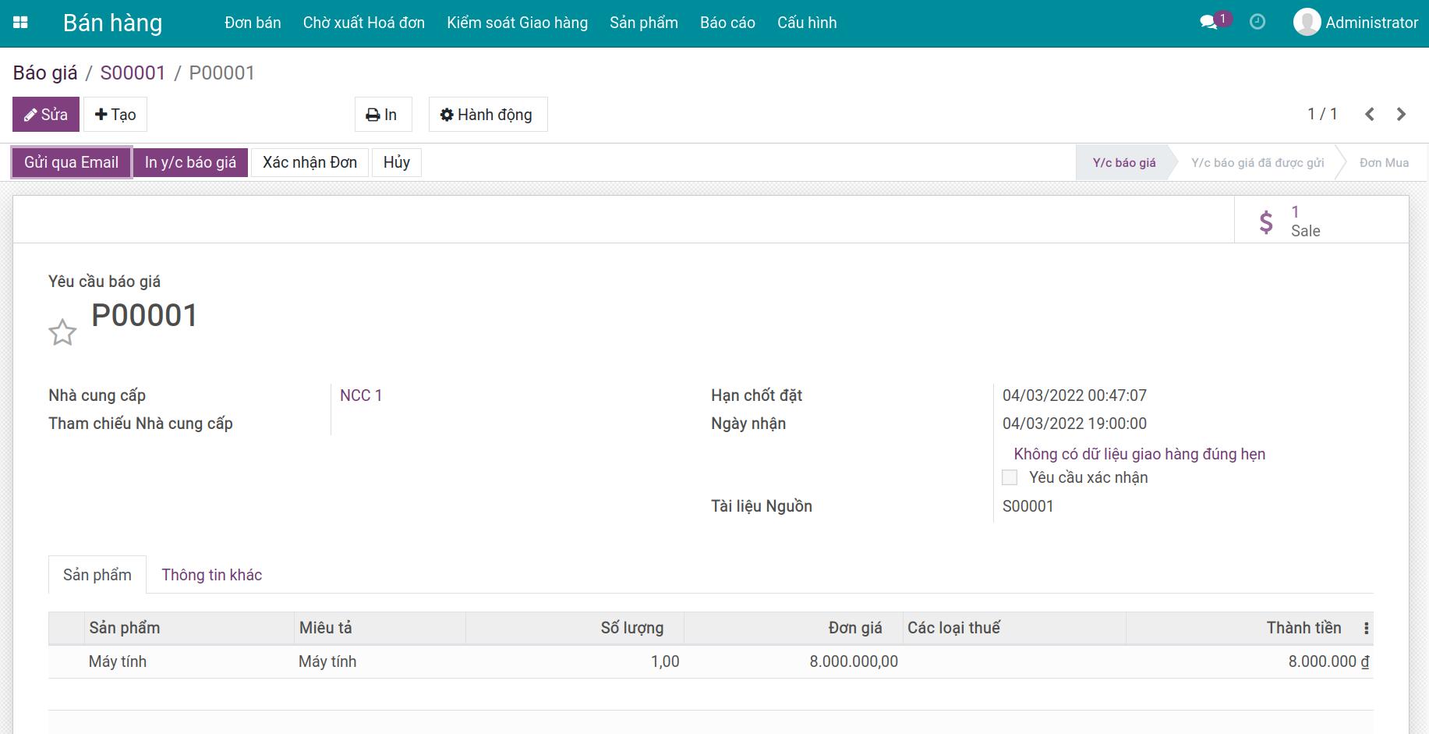Open the conversations chat icon
Viewport: 1429px width, 734px height.
click(x=1208, y=23)
